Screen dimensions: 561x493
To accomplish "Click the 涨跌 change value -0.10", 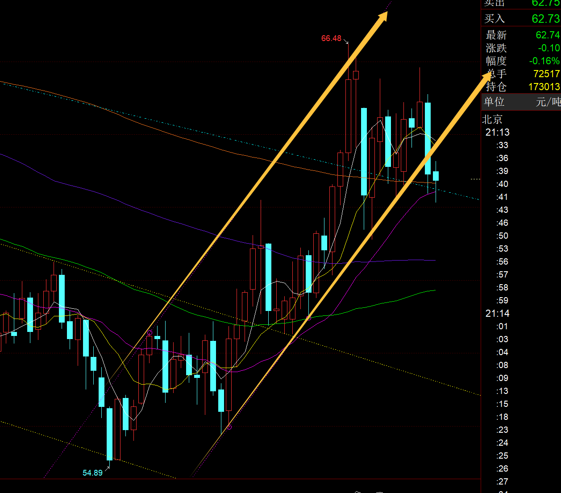I will [549, 48].
